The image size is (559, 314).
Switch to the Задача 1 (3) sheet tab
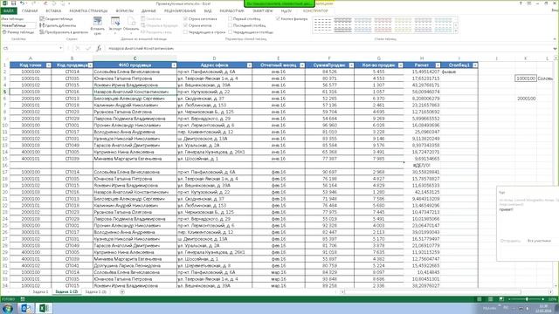click(x=95, y=292)
